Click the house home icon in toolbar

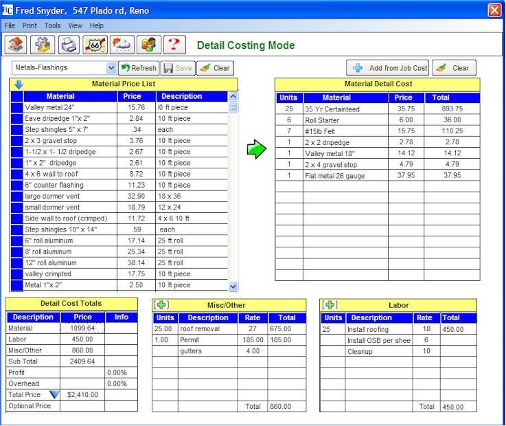pyautogui.click(x=16, y=45)
